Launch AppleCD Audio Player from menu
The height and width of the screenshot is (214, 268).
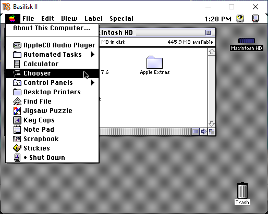point(52,45)
